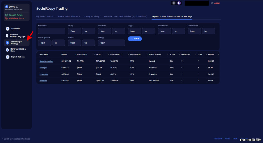Click the Withdraw Funds link
The height and width of the screenshot is (143, 263).
(x=16, y=18)
